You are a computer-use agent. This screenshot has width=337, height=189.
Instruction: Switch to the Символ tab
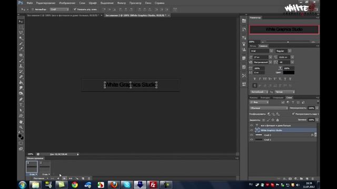(263, 46)
